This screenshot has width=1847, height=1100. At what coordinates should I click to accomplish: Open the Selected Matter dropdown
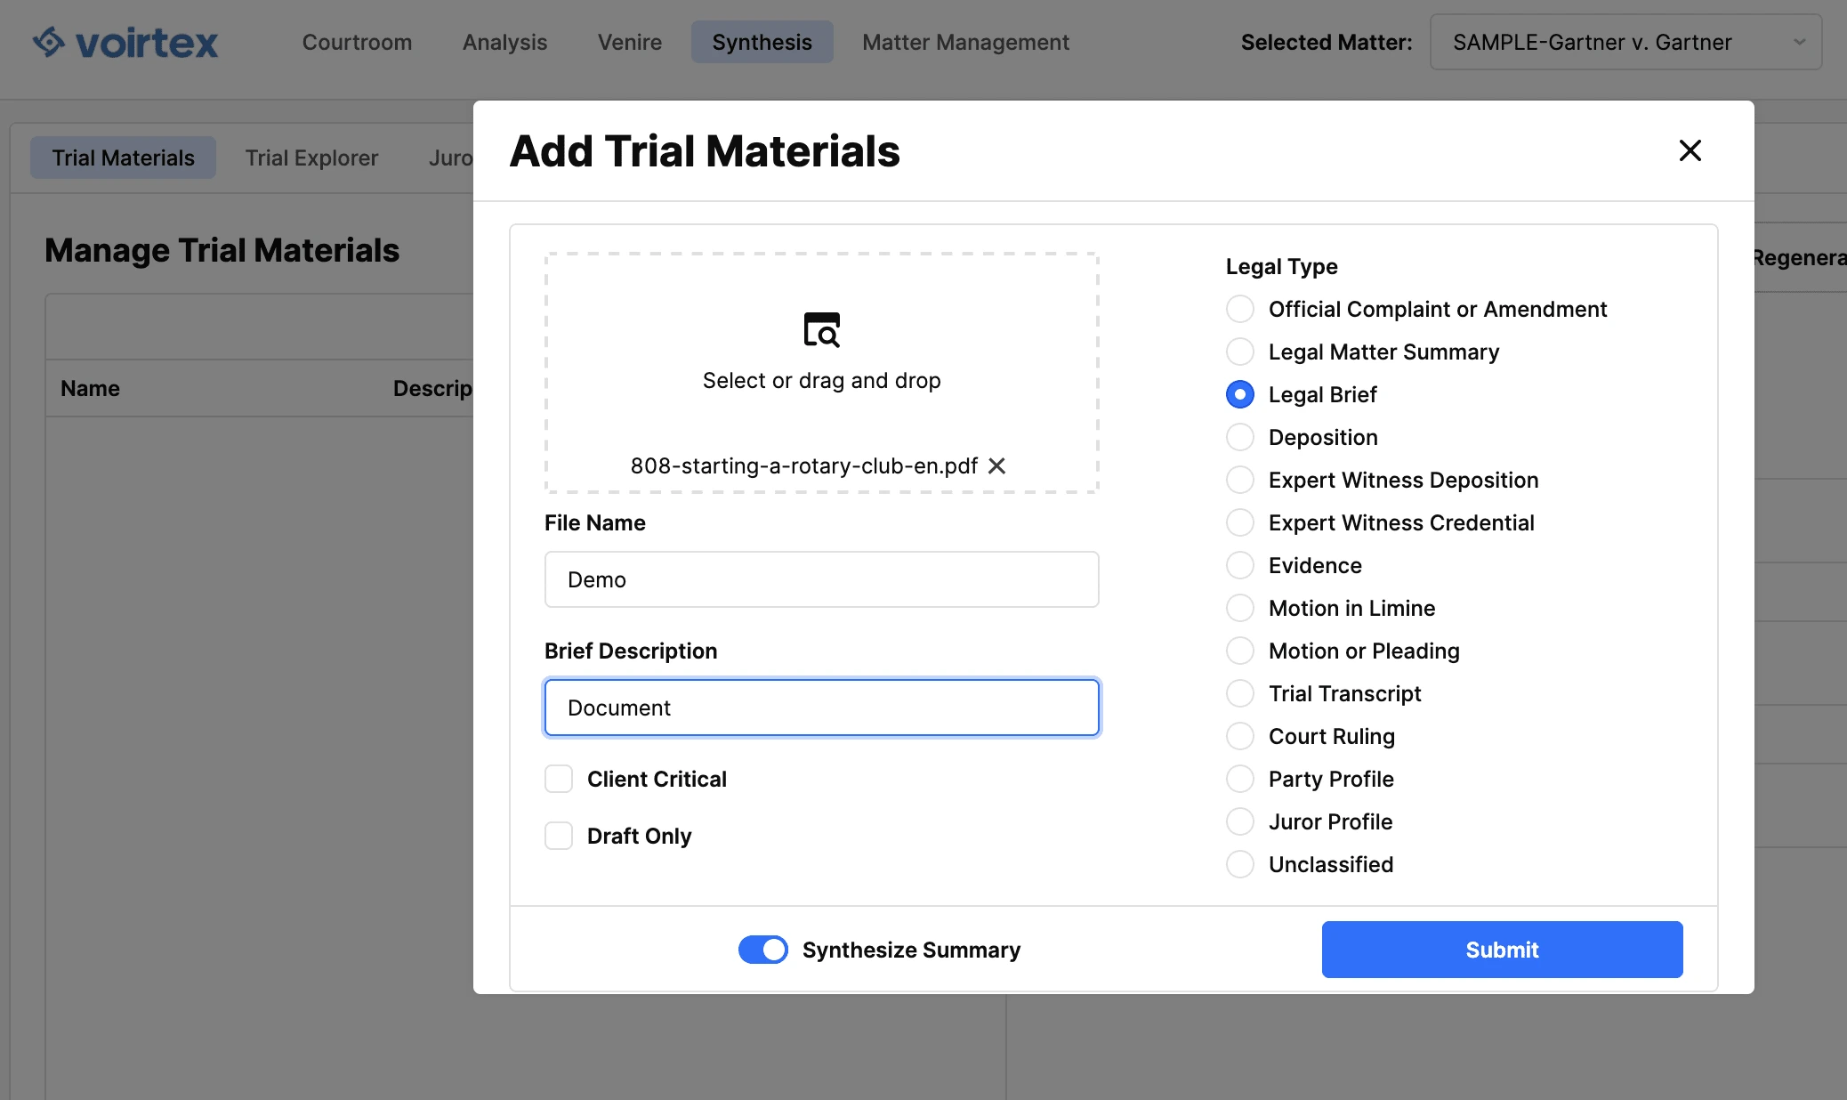(1592, 42)
